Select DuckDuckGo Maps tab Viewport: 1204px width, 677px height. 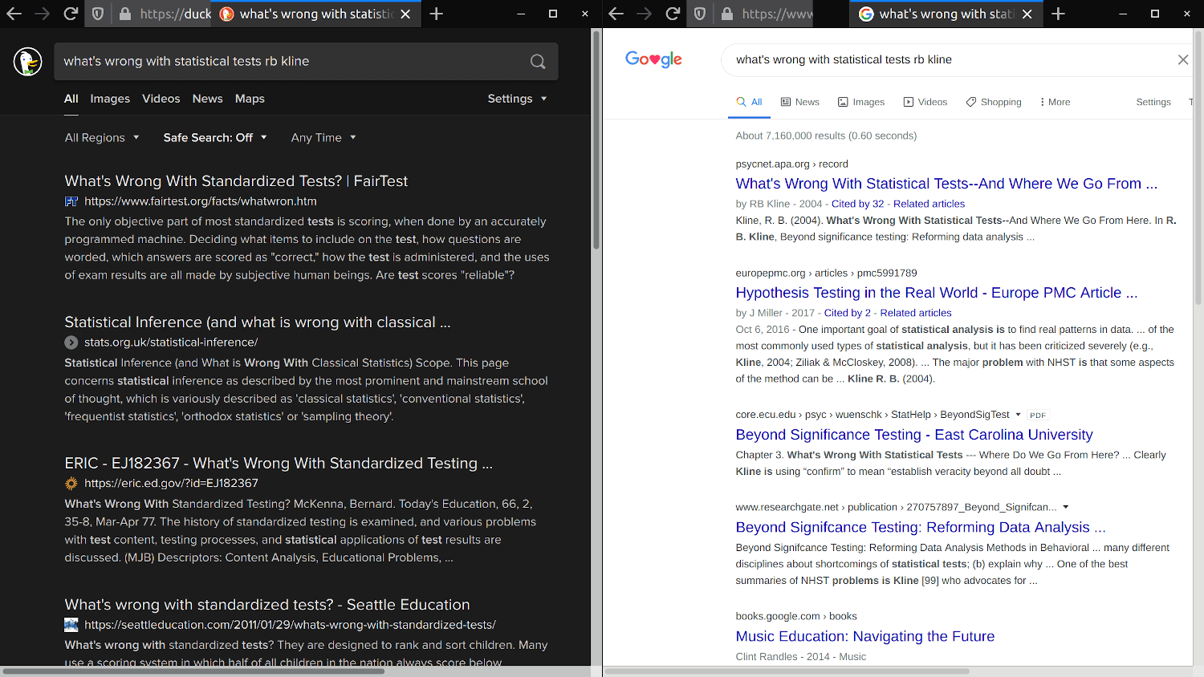coord(250,99)
